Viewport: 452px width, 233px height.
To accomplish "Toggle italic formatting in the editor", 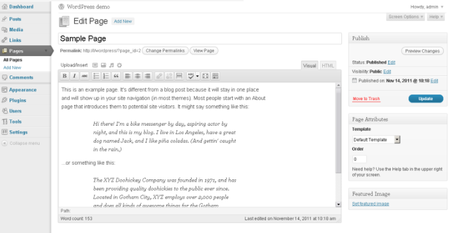I will 74,76.
